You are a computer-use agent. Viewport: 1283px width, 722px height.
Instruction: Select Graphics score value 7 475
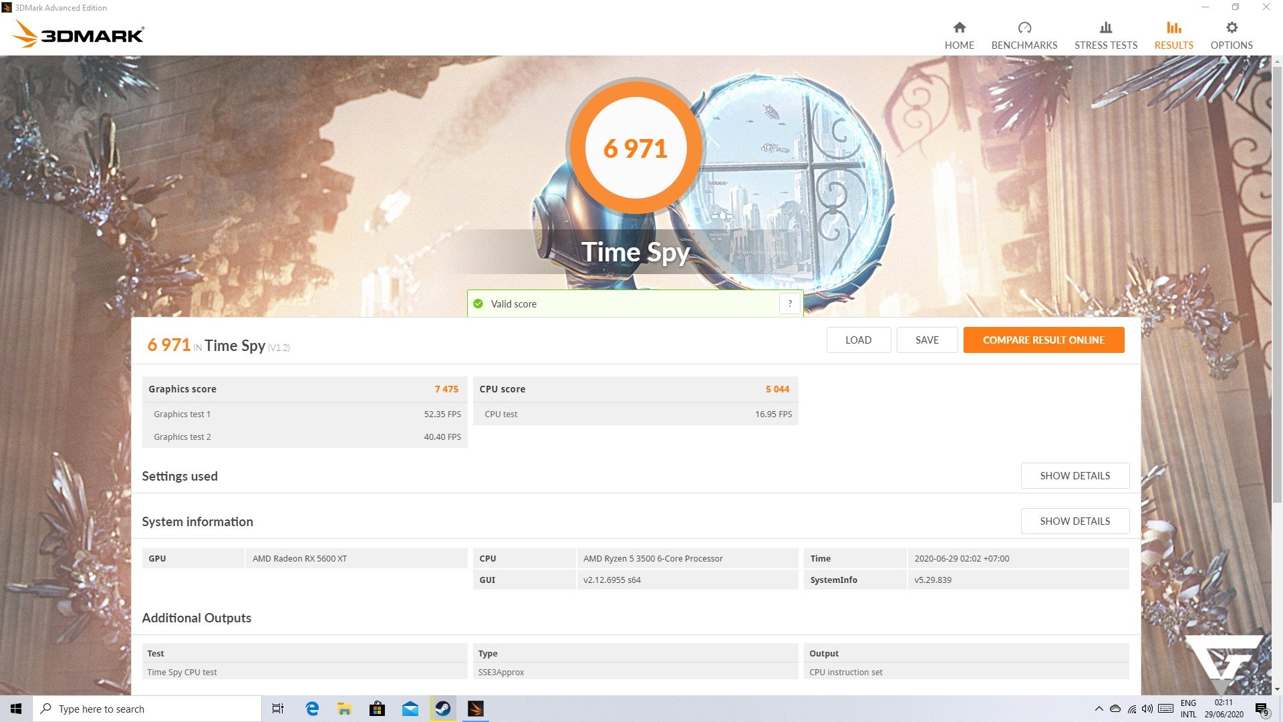click(446, 389)
